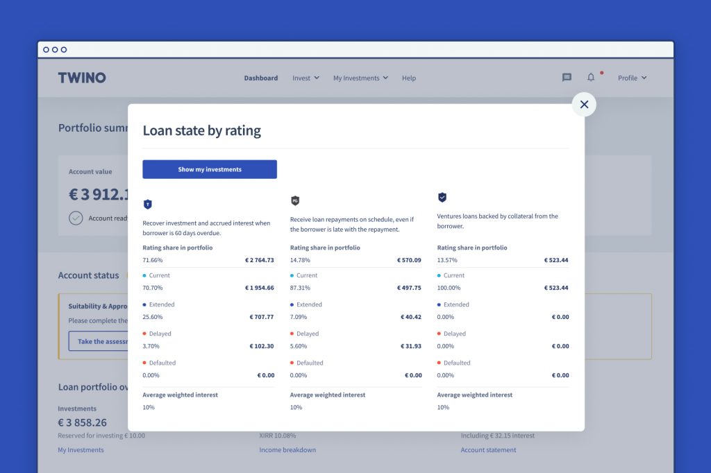Click the first column's blue Extended status dot
This screenshot has width=711, height=473.
144,304
